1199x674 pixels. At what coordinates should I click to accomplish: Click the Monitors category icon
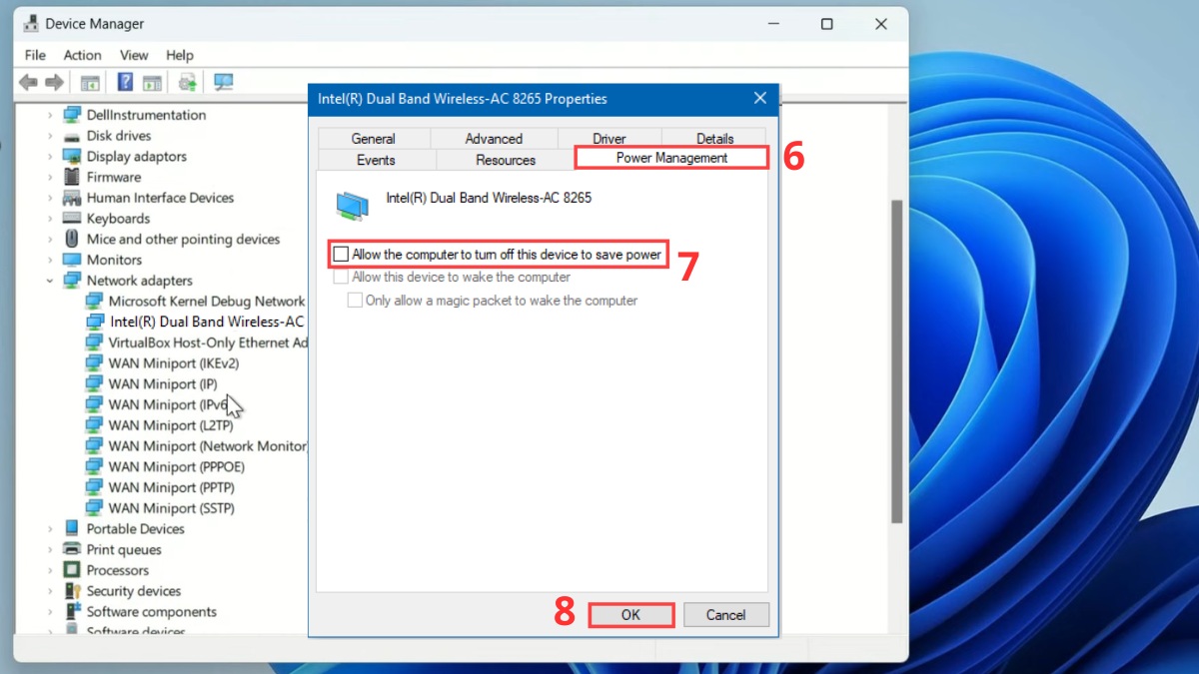point(72,260)
